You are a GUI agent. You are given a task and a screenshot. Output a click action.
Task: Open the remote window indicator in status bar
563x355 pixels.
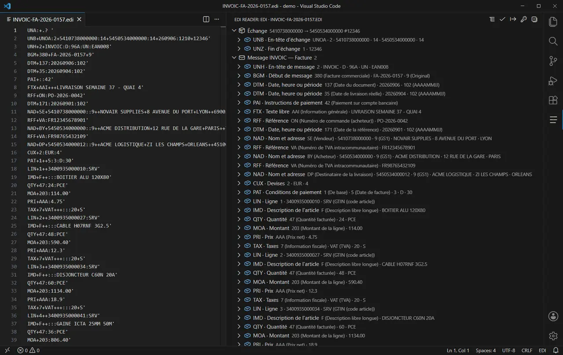tap(7, 351)
